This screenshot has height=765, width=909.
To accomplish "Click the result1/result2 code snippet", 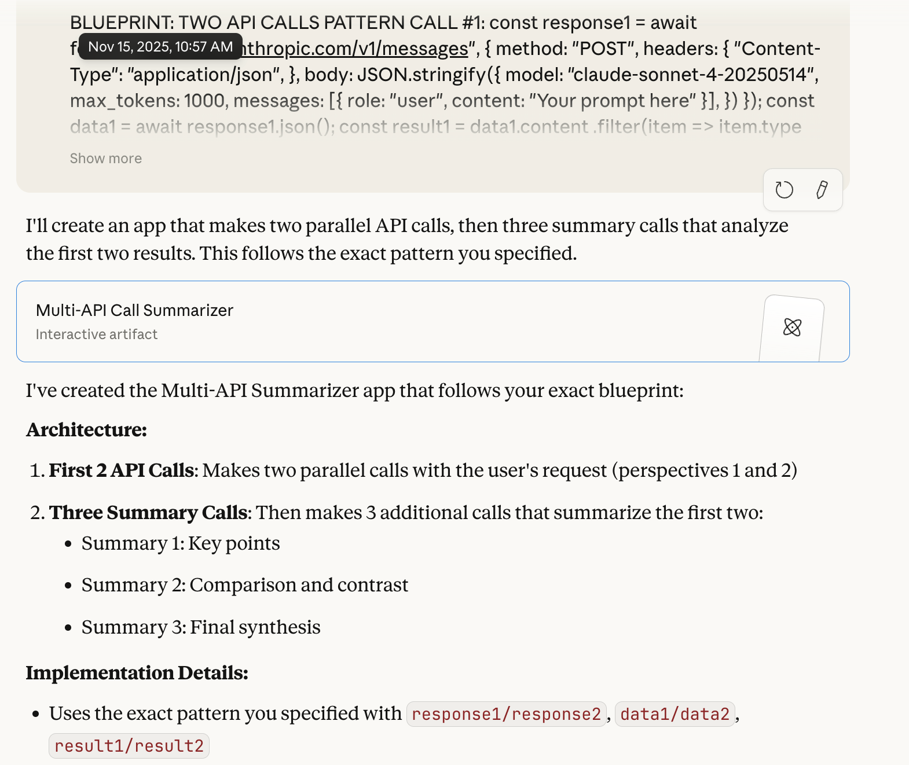I will [129, 746].
